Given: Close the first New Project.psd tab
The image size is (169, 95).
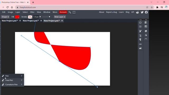Looking at the screenshot, I should (x=20, y=21).
